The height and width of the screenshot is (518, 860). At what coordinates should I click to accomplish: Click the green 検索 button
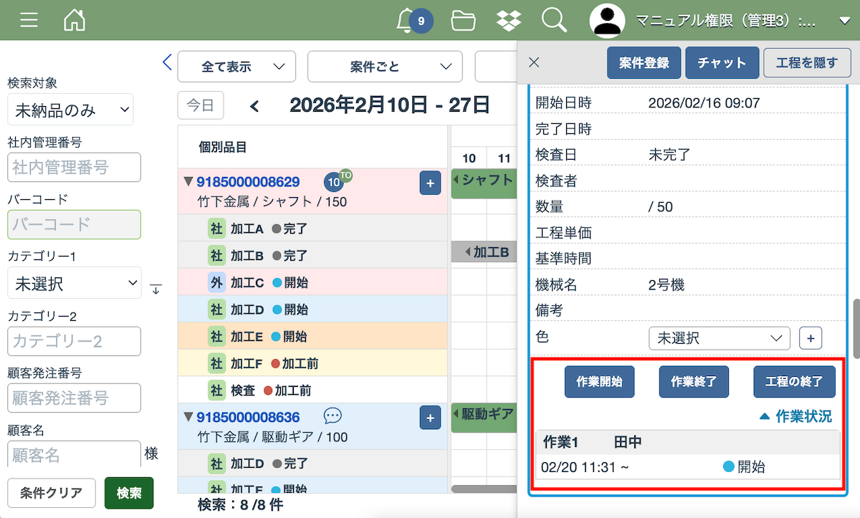point(129,493)
